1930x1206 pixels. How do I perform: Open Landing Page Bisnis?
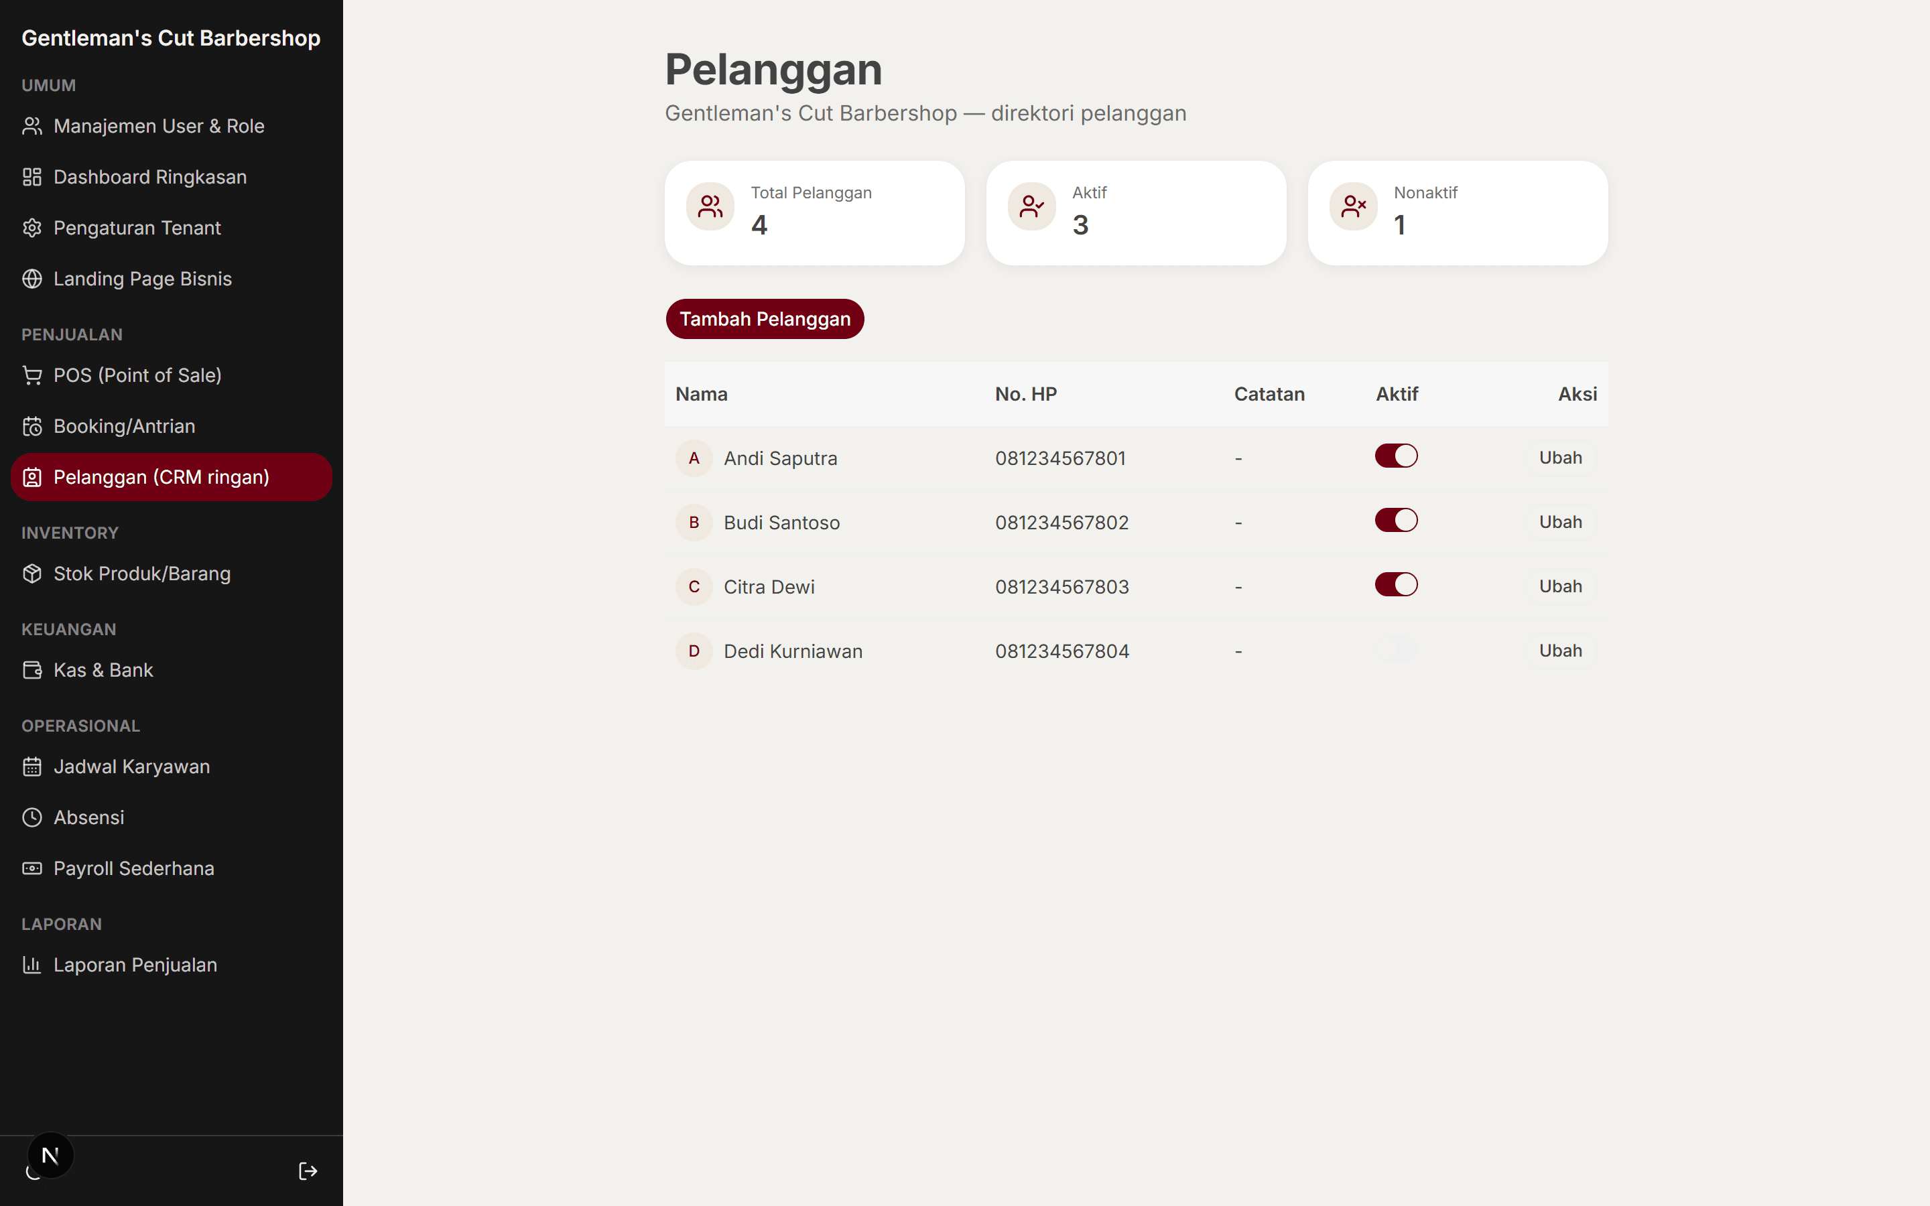(172, 279)
